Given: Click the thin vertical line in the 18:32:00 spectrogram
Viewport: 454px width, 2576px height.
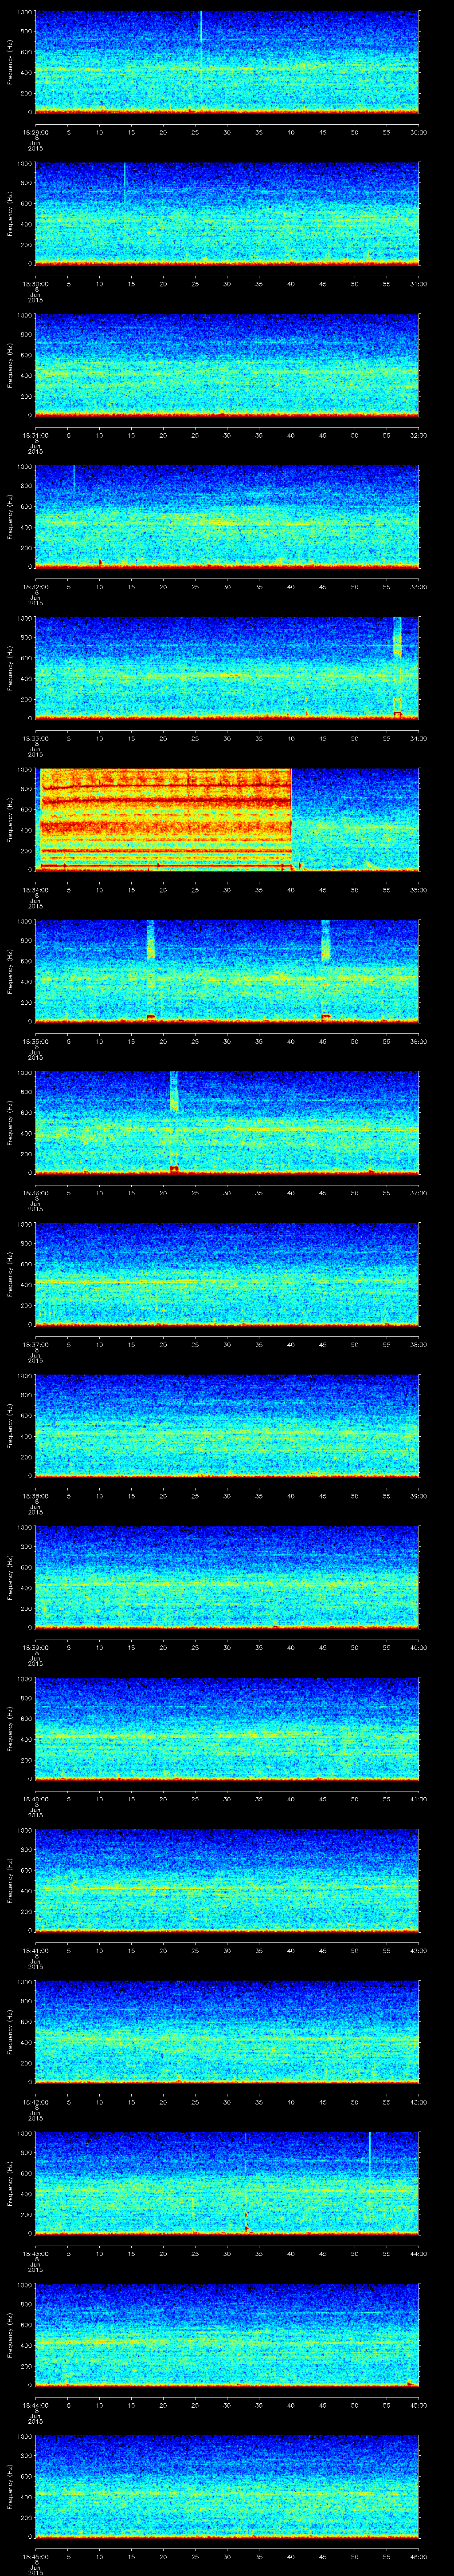Looking at the screenshot, I should [x=74, y=478].
